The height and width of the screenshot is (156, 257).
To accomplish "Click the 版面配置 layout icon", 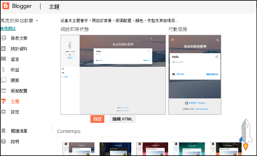I will [3, 91].
